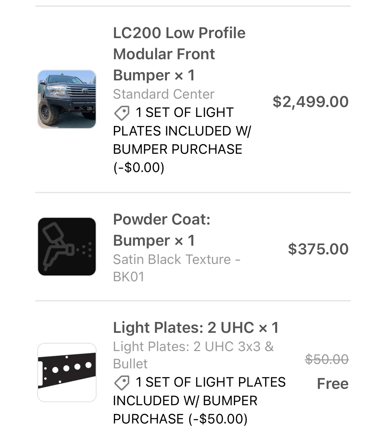Select the Satin Black Texture - BK01 variant
This screenshot has width=386, height=443.
click(x=177, y=268)
